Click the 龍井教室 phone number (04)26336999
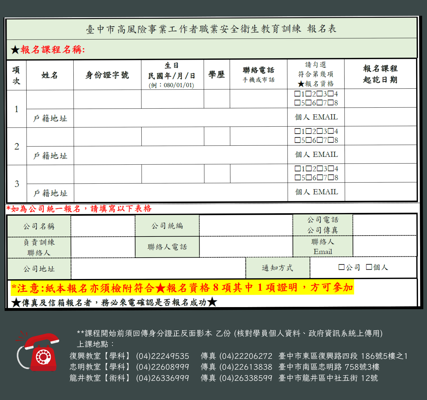This screenshot has height=400, width=427. tap(162, 378)
